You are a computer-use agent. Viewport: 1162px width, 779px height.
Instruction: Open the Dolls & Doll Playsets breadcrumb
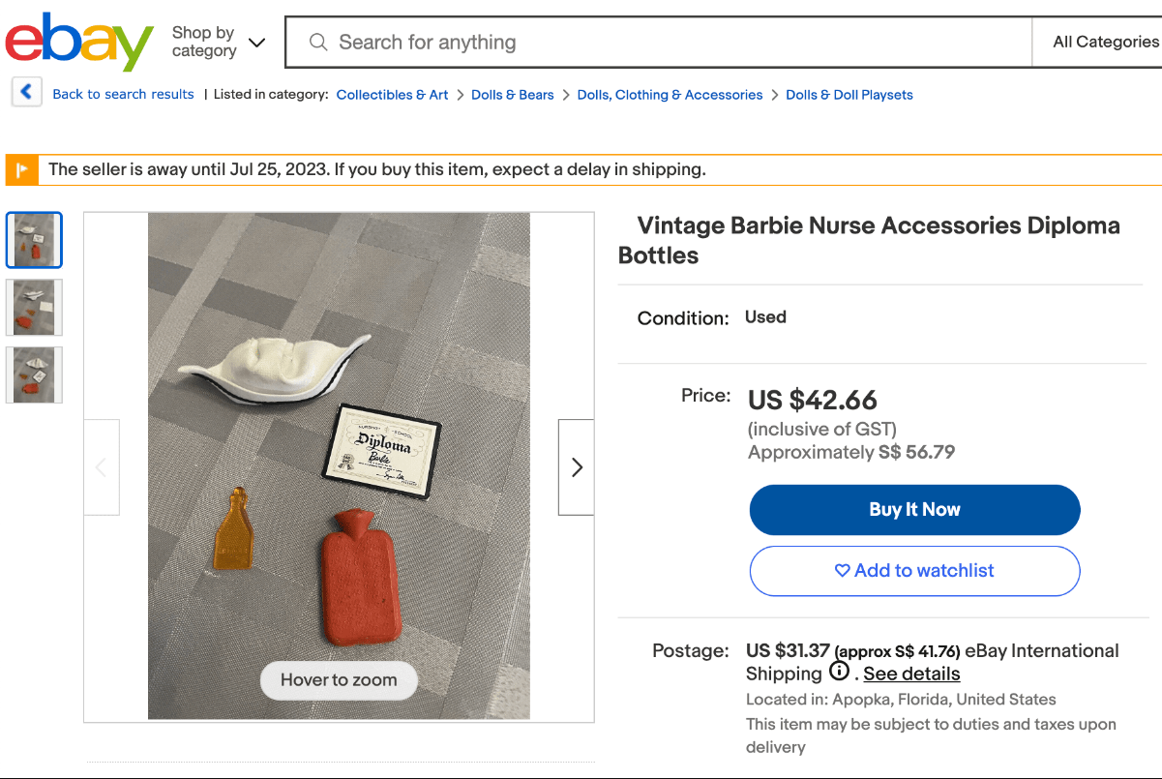pyautogui.click(x=849, y=95)
